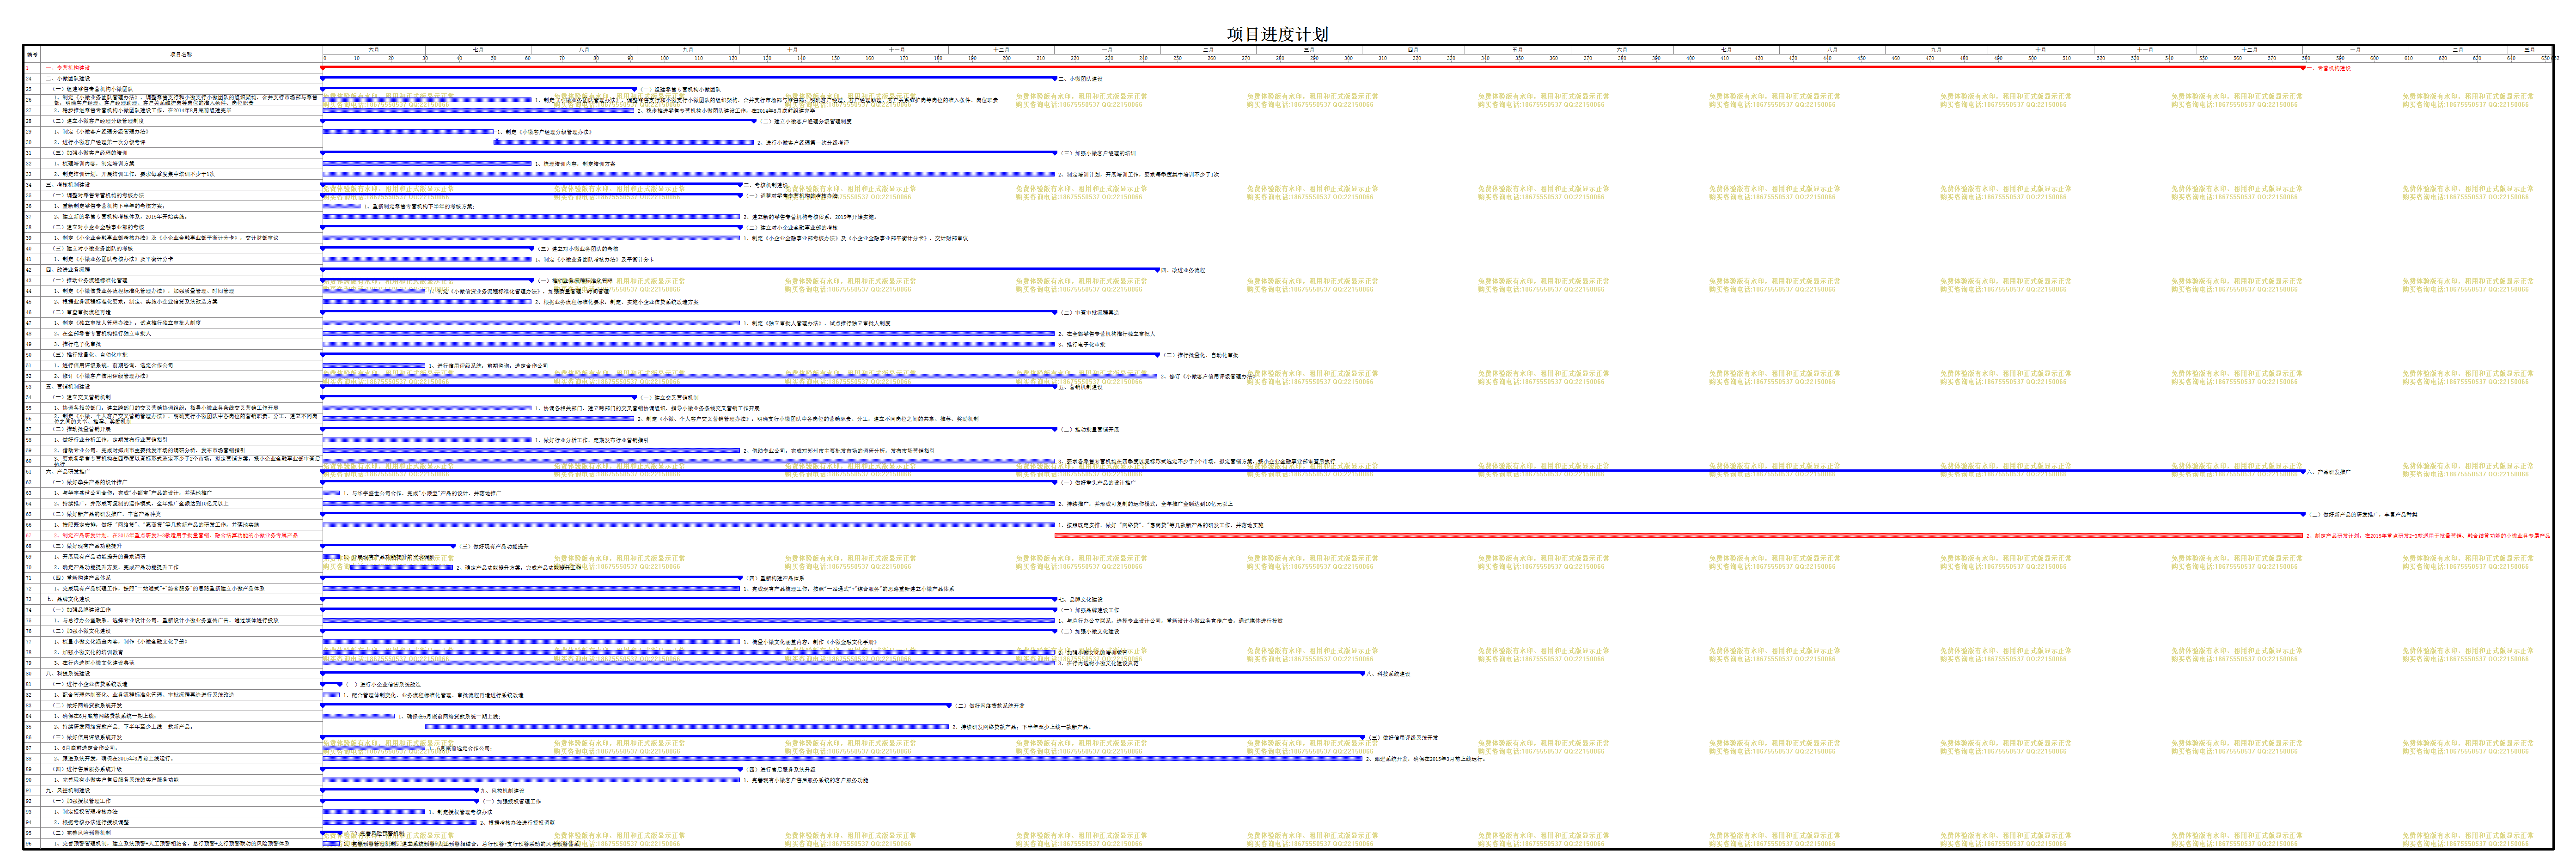Image resolution: width=2576 pixels, height=851 pixels.
Task: Click the task bar for 进行小微客户经理第一次分级考评
Action: tap(624, 142)
